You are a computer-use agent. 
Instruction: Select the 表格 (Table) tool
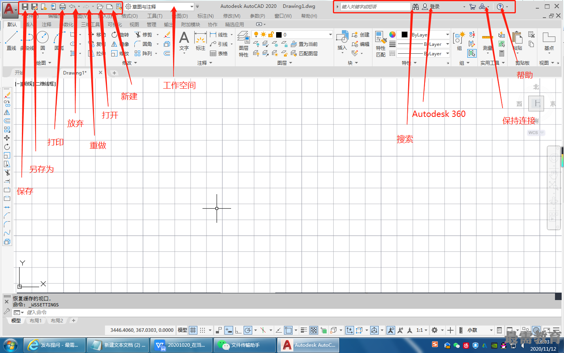click(x=219, y=53)
